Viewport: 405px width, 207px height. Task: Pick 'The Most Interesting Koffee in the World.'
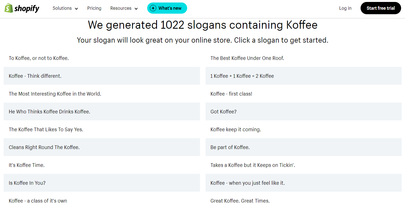click(x=55, y=94)
